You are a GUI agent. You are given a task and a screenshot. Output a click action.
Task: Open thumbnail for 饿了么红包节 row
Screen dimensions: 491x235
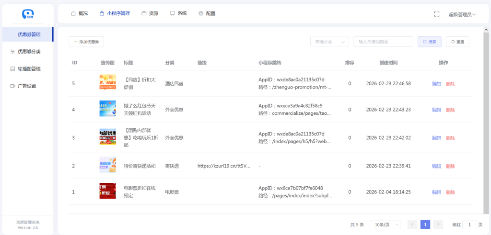point(107,109)
